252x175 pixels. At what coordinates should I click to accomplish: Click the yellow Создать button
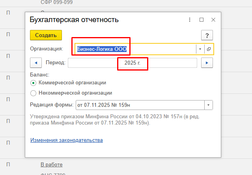click(46, 35)
